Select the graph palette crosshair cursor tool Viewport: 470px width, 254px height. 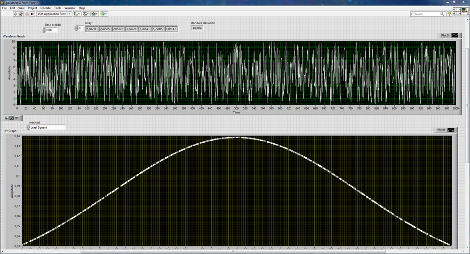(x=7, y=118)
